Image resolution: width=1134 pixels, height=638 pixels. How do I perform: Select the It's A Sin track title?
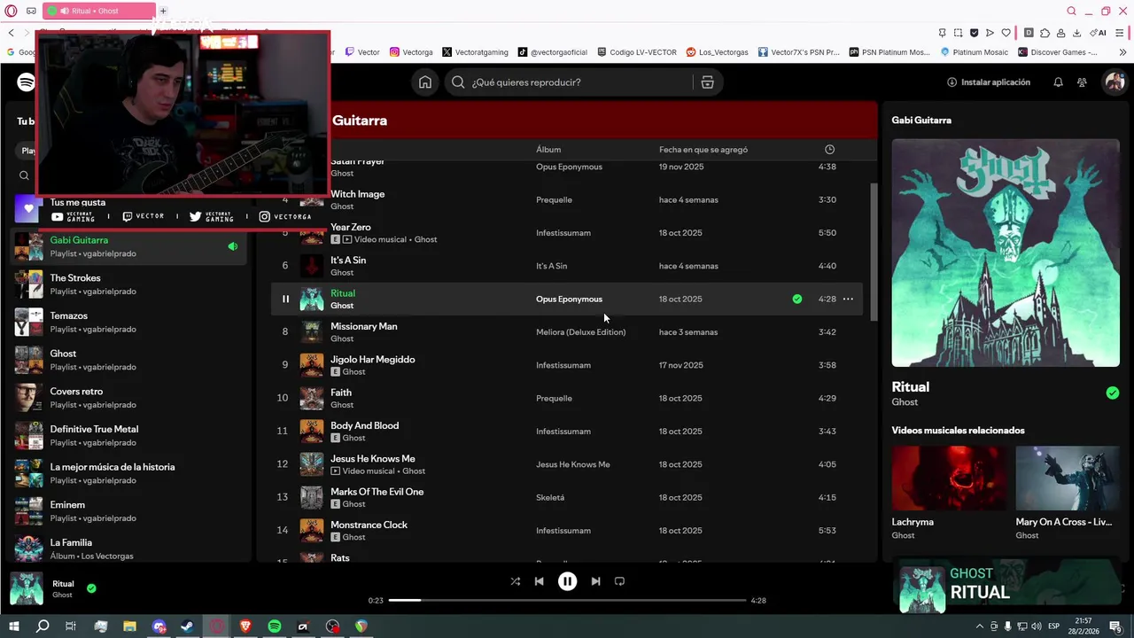[x=348, y=261]
